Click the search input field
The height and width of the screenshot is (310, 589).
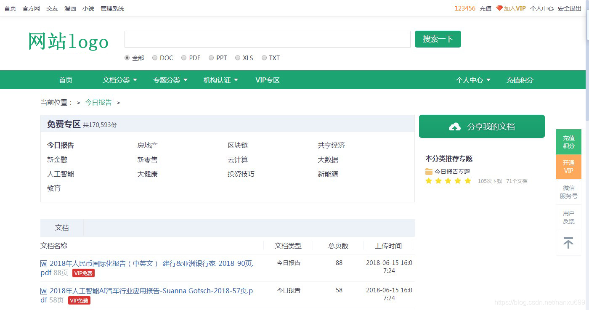(268, 39)
